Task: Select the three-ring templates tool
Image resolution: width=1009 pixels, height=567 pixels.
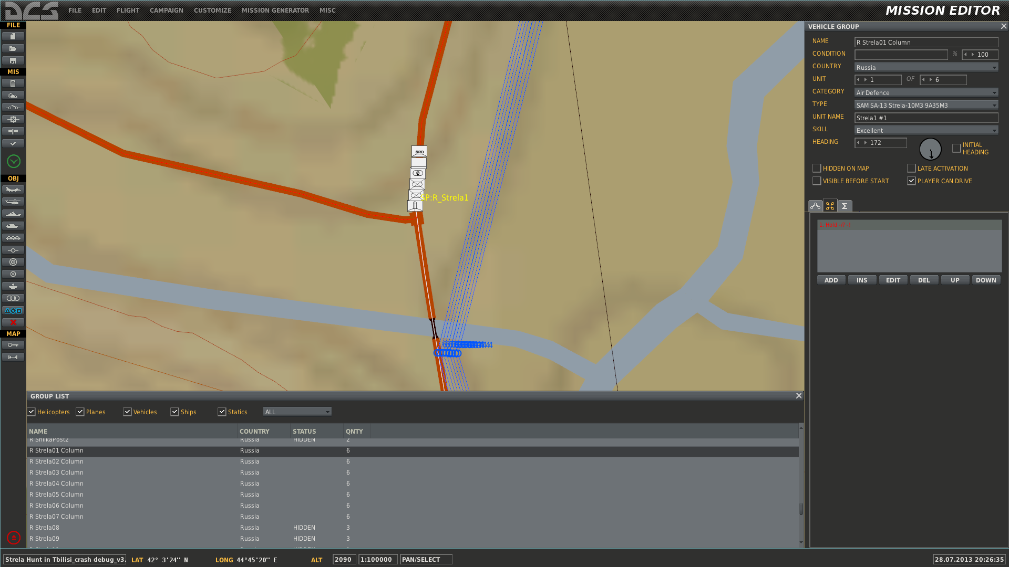Action: (x=13, y=298)
